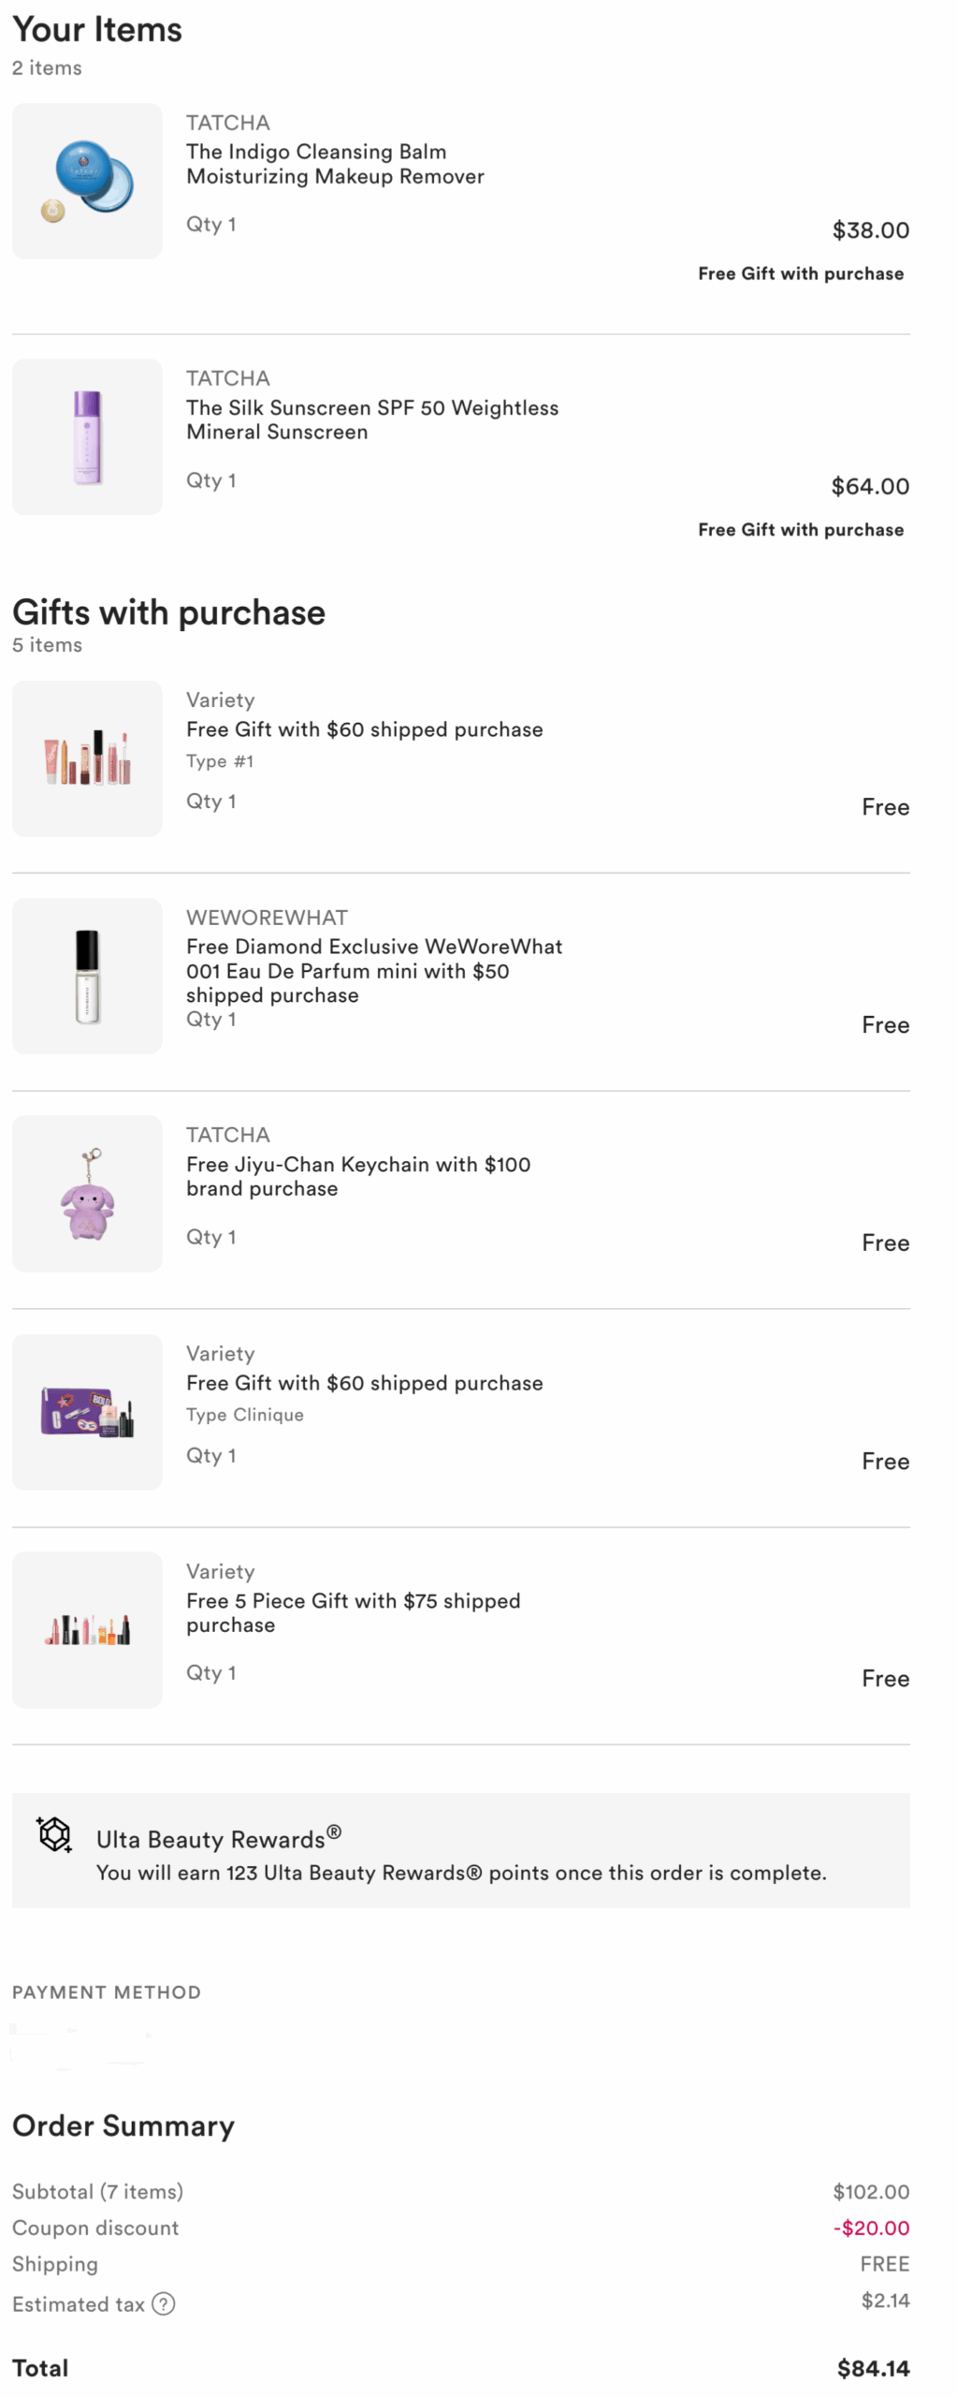The image size is (957, 2397).
Task: Open the 5 Piece Gift thumbnail
Action: coord(87,1629)
